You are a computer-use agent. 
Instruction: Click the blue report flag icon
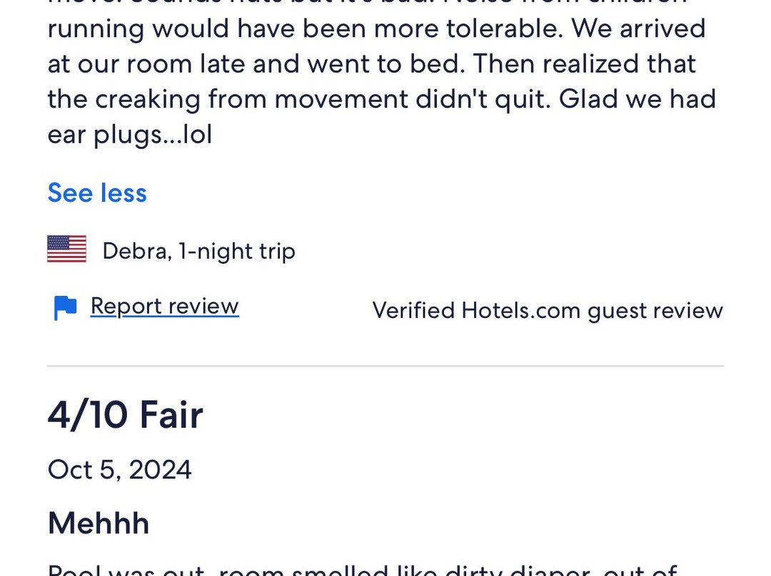[65, 308]
